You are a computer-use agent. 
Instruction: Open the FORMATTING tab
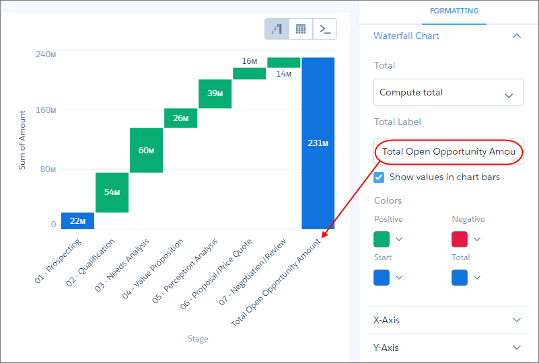[x=454, y=11]
